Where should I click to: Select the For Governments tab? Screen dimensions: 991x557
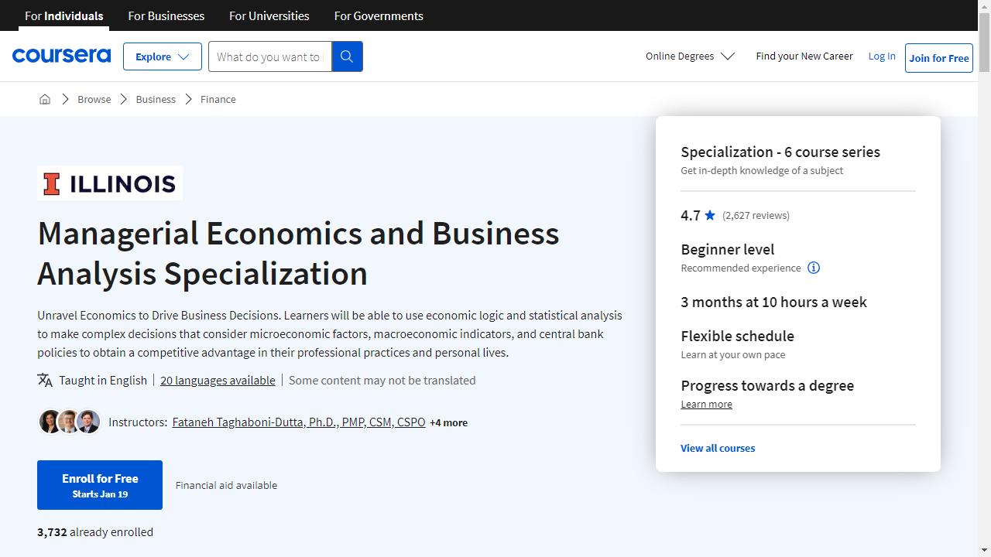tap(379, 15)
